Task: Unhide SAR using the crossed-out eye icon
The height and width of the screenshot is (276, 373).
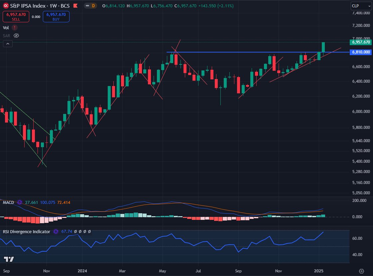Action: click(16, 35)
